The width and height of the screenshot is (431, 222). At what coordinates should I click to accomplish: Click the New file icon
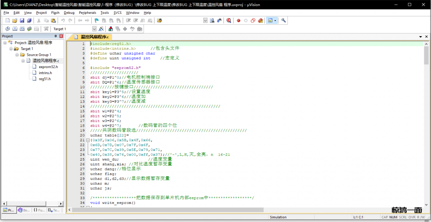(x=8, y=20)
